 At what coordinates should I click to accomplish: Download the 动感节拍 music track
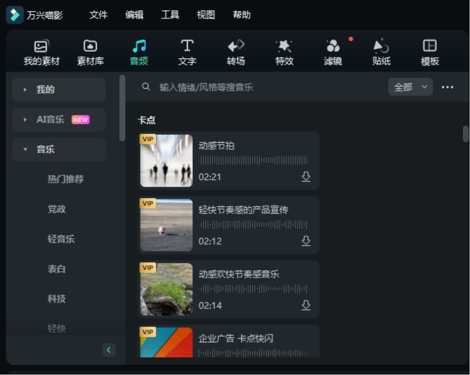click(x=306, y=178)
